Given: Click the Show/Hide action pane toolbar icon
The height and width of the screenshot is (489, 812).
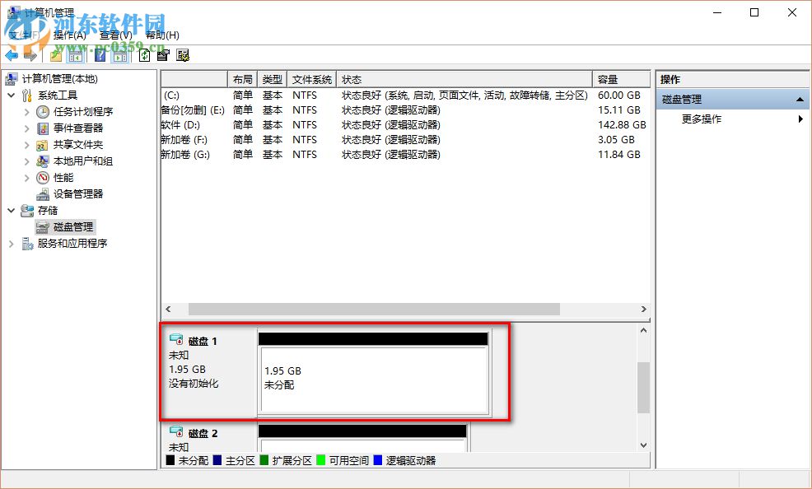Looking at the screenshot, I should [119, 55].
